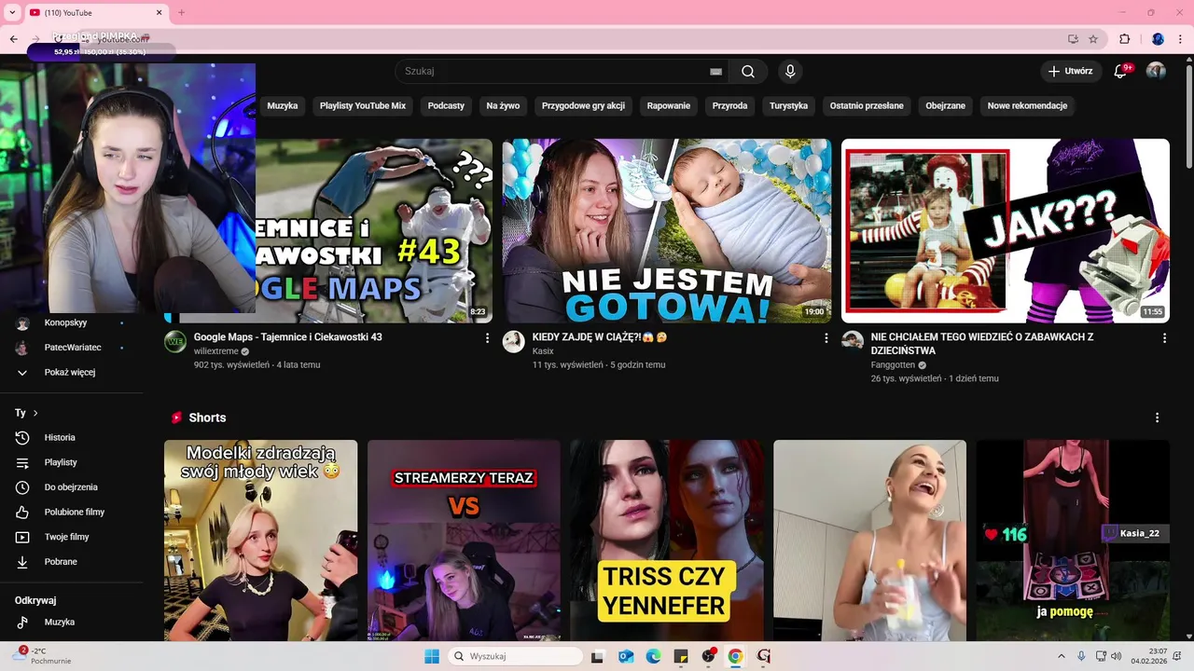Open the browser extensions puzzle icon
Image resolution: width=1194 pixels, height=671 pixels.
click(x=1124, y=39)
